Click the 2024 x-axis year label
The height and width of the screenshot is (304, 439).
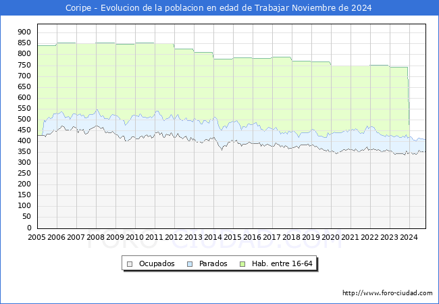tap(409, 237)
